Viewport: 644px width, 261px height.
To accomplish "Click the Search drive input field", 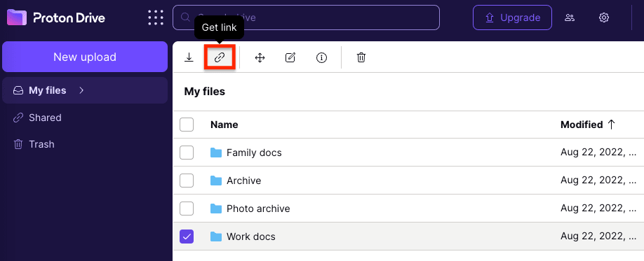I will (x=306, y=17).
